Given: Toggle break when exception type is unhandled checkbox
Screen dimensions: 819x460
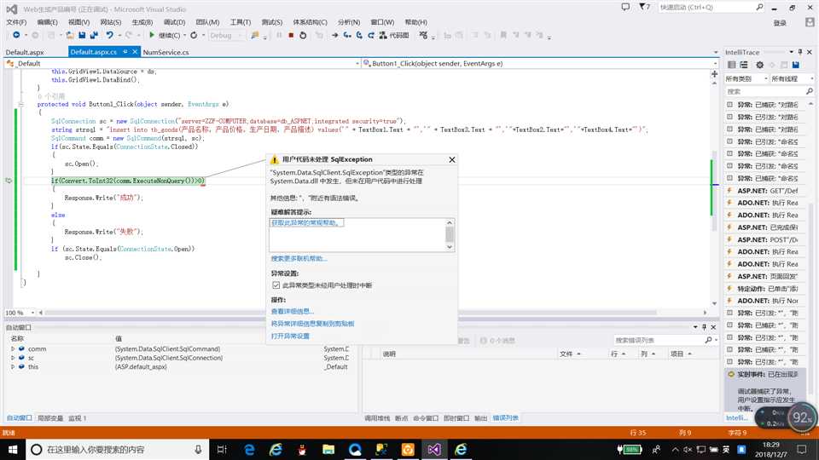Looking at the screenshot, I should pyautogui.click(x=276, y=285).
